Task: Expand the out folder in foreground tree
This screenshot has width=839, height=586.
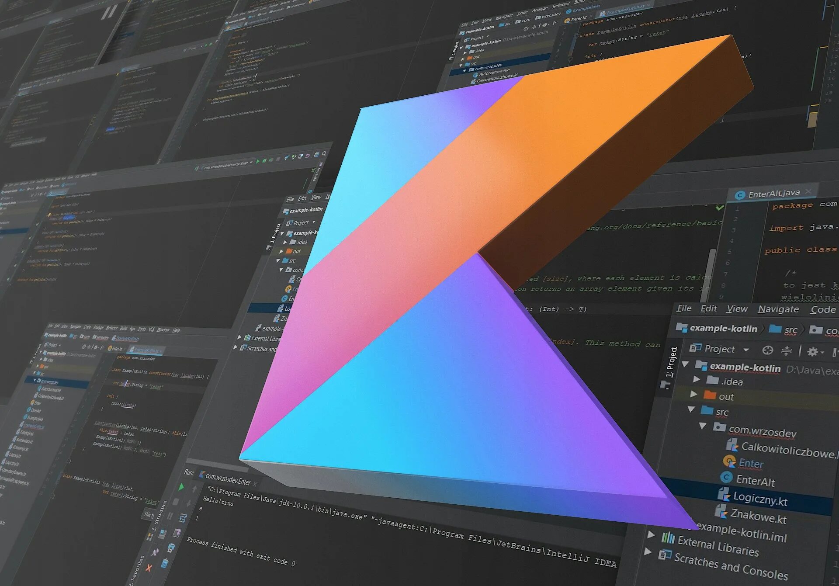Action: pos(693,394)
